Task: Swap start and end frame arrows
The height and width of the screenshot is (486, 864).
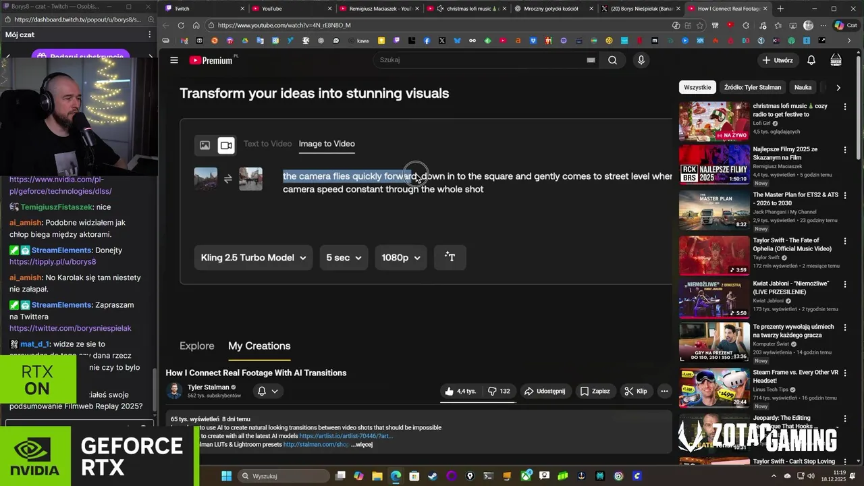Action: coord(228,179)
